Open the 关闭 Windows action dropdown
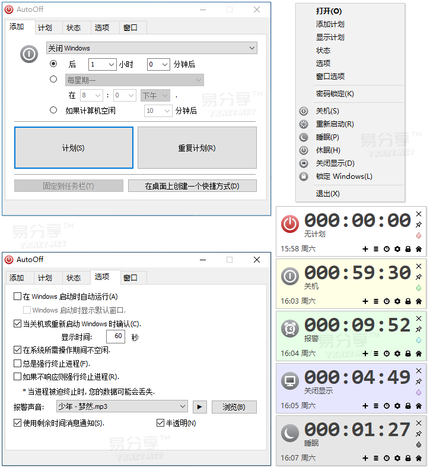430x470 pixels. pyautogui.click(x=152, y=48)
